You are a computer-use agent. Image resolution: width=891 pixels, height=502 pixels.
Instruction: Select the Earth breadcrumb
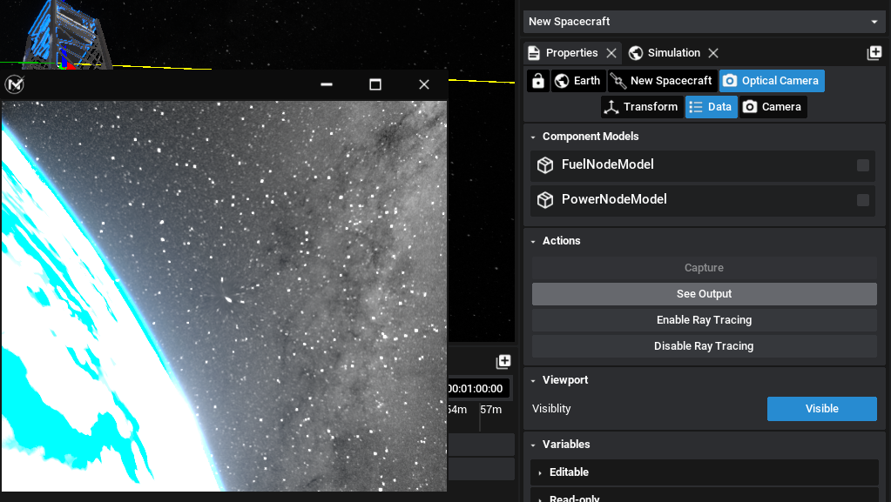click(578, 81)
